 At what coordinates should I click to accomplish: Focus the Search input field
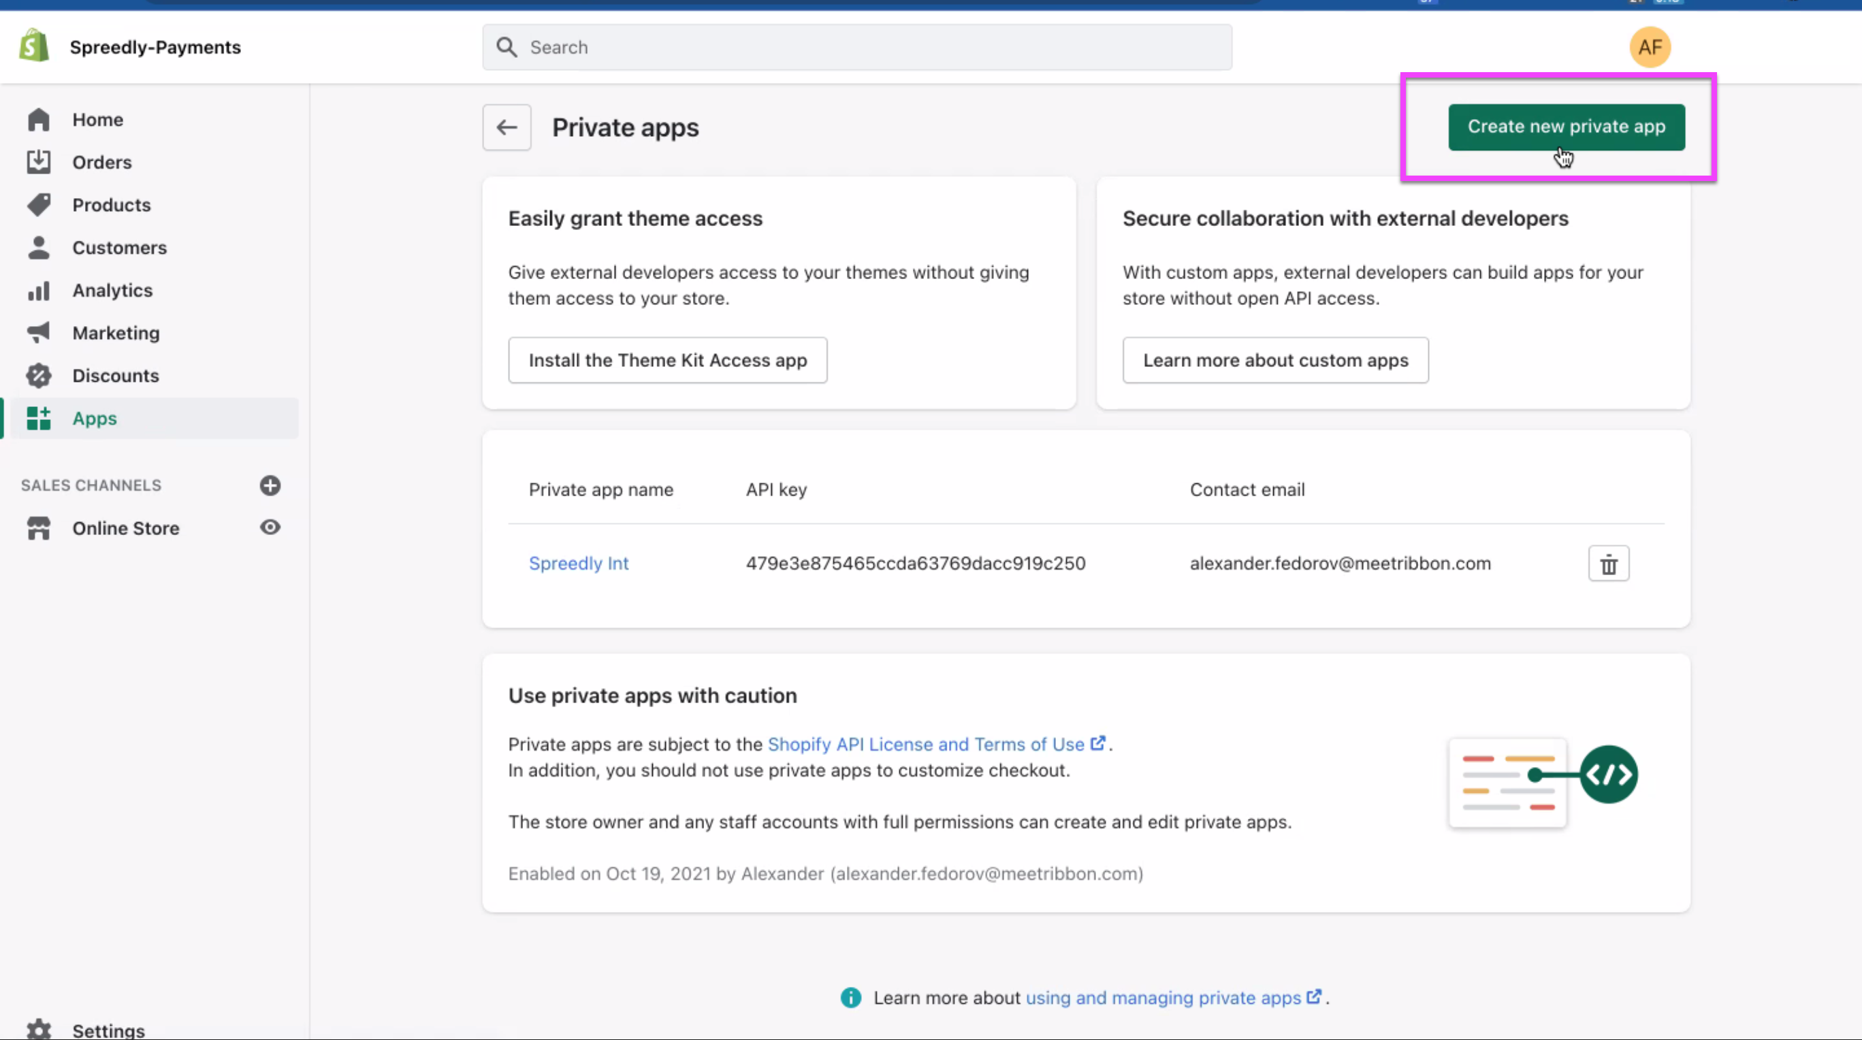pyautogui.click(x=867, y=48)
